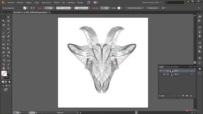The height and width of the screenshot is (114, 203).
Task: Click the target circle of Capa 1
Action: (x=192, y=74)
